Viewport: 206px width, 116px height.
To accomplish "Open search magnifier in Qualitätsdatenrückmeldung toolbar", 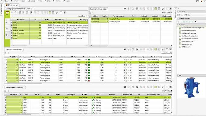I will pyautogui.click(x=137, y=87).
